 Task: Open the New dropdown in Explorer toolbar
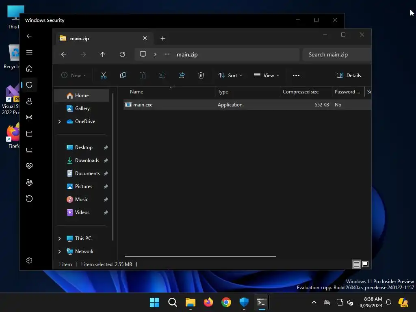(x=74, y=75)
